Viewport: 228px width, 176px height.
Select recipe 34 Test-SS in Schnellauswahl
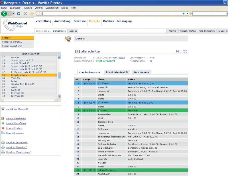click(x=29, y=78)
